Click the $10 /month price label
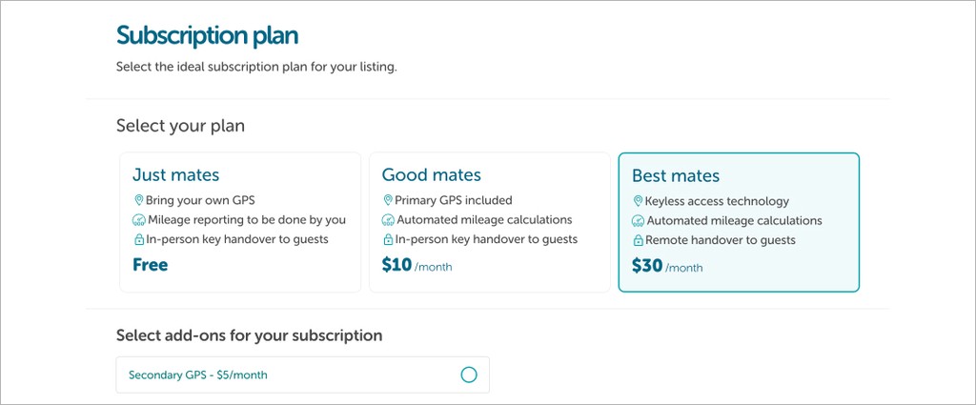976x405 pixels. (x=417, y=266)
